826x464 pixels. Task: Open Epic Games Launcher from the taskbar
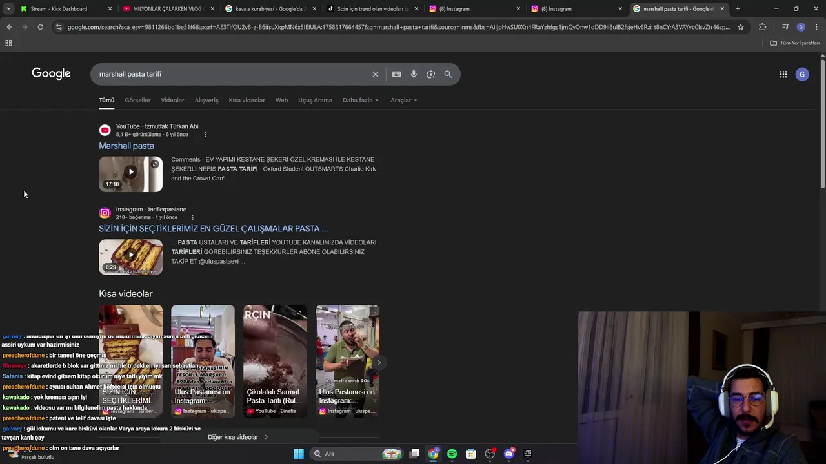(x=527, y=454)
